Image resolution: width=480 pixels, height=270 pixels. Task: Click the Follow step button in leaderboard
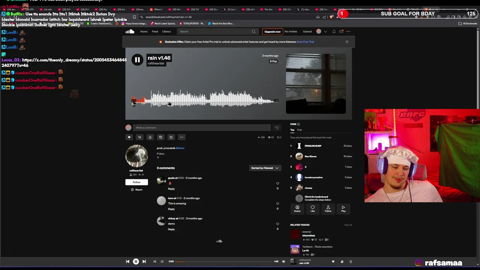(328, 209)
